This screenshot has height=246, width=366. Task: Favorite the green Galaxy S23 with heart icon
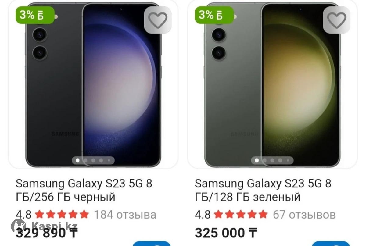tap(337, 20)
